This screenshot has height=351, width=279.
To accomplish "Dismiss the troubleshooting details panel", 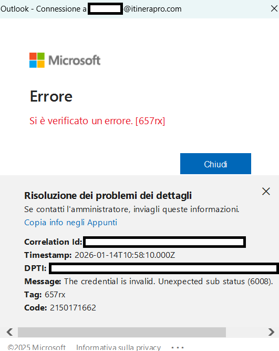I will click(266, 192).
